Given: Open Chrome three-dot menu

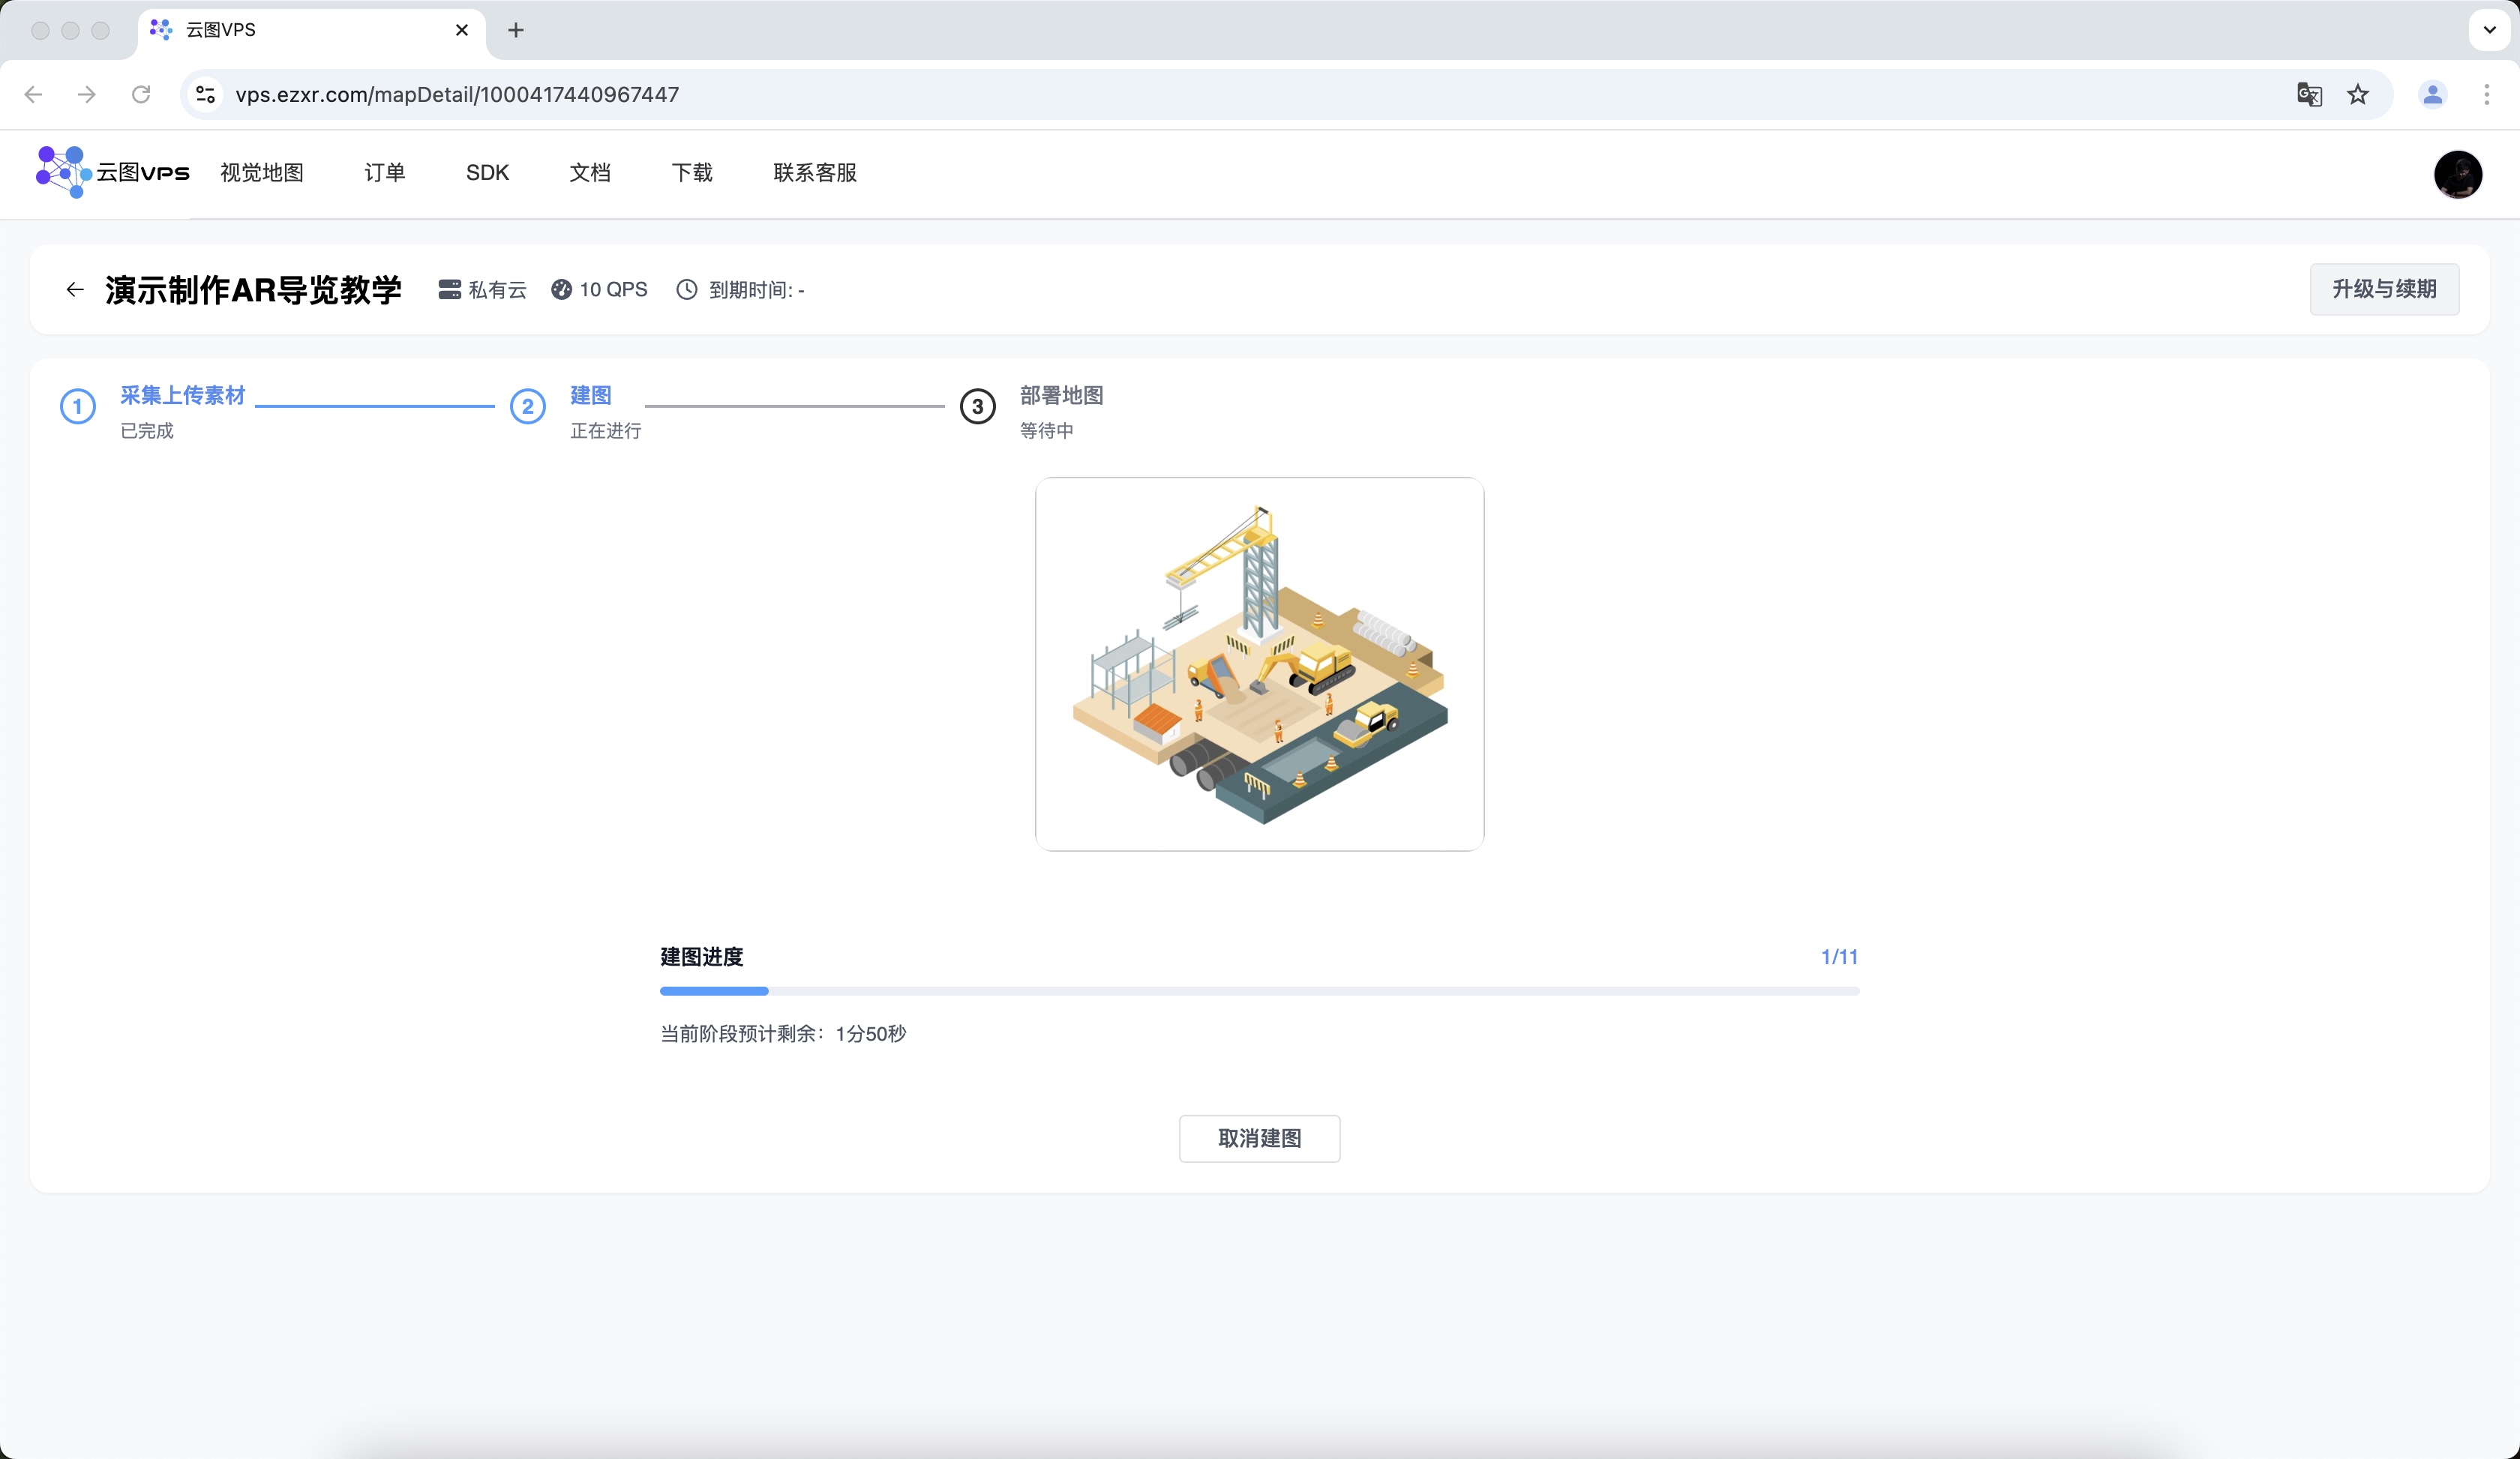Looking at the screenshot, I should pyautogui.click(x=2486, y=94).
